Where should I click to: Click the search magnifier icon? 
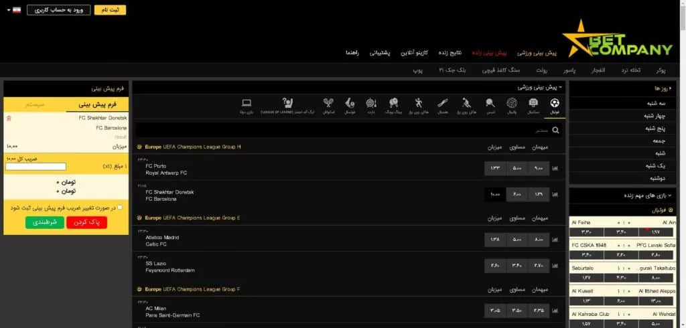click(555, 131)
